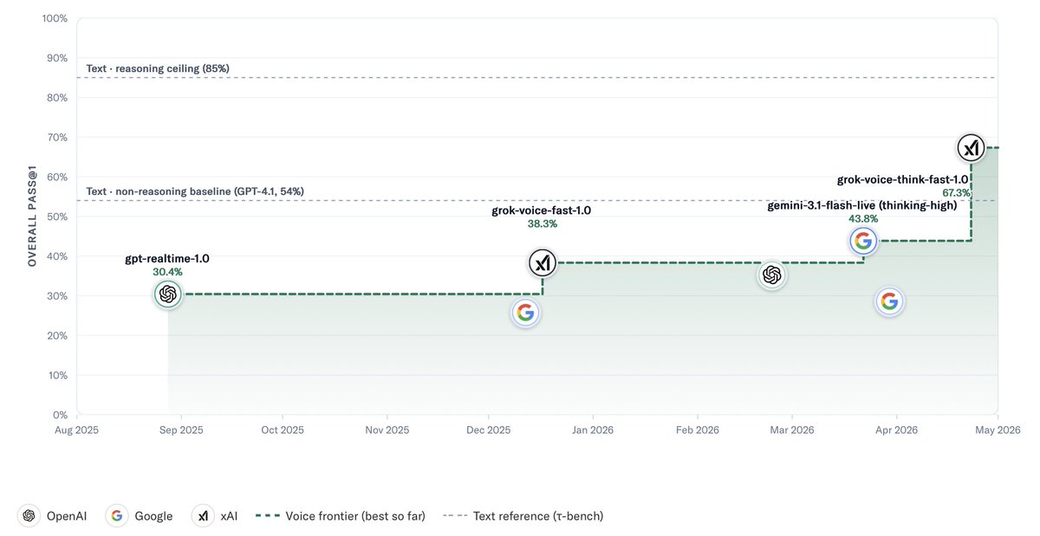Select the Google marker beneath the grok-voice-fast-1.0 point
The height and width of the screenshot is (536, 1040).
524,313
